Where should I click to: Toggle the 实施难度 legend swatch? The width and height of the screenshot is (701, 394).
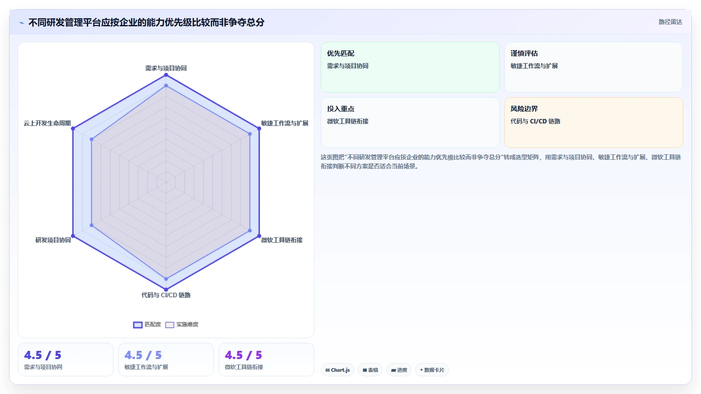click(170, 325)
